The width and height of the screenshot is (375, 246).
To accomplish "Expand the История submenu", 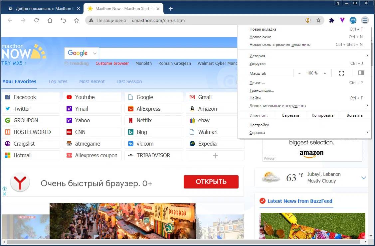I will click(304, 56).
